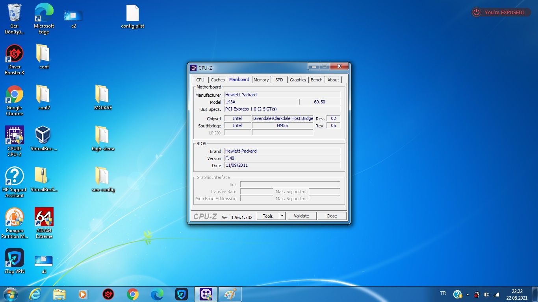The image size is (538, 302).
Task: Open the Paragon Partition Manager icon
Action: pos(15,217)
